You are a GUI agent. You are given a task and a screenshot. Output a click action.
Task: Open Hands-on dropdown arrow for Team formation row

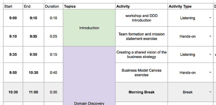(x=210, y=36)
